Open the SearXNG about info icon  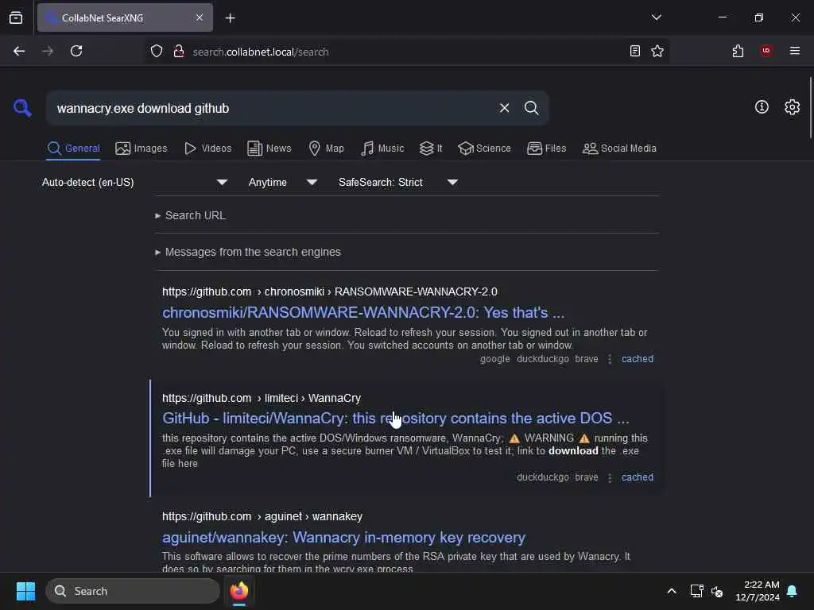click(x=762, y=107)
